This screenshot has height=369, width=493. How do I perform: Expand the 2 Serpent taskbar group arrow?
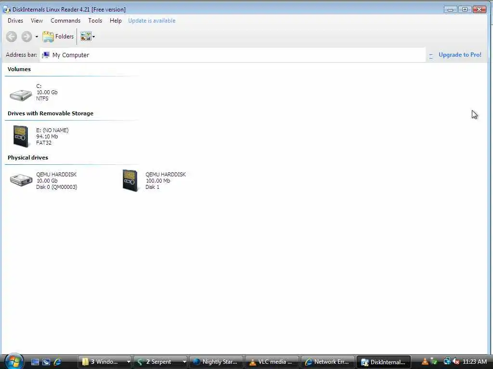tap(184, 362)
